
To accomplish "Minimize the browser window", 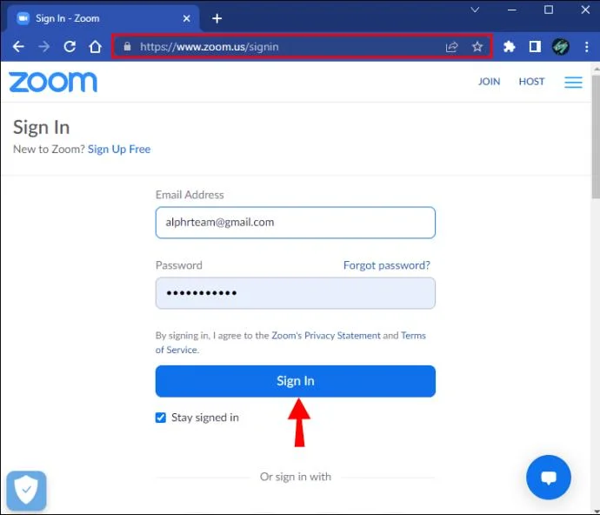I will (511, 10).
